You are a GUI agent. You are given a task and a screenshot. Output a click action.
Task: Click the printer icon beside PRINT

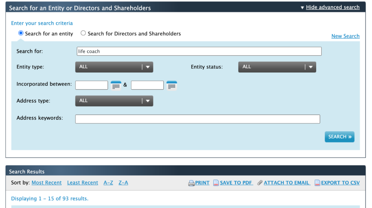(191, 183)
